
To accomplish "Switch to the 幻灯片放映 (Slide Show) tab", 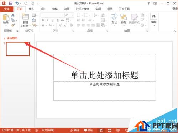I will 83,9.
